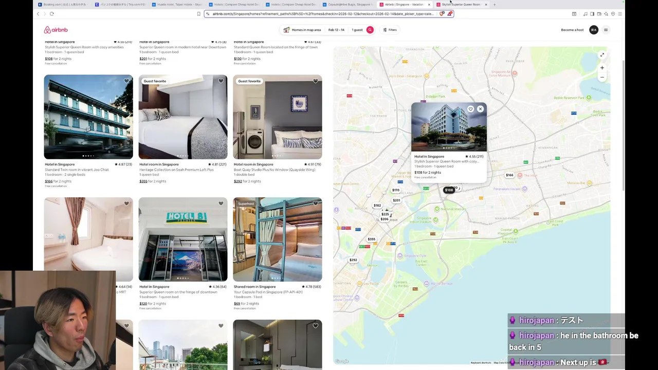Viewport: 658px width, 370px height.
Task: Click the $120 for 2 nights price
Action: (x=153, y=304)
